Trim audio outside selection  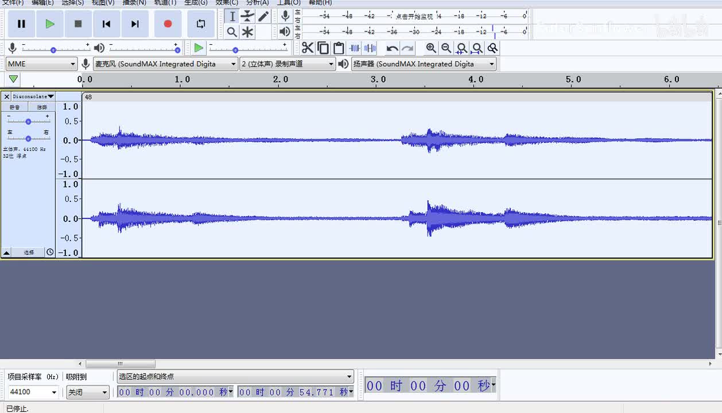coord(355,48)
